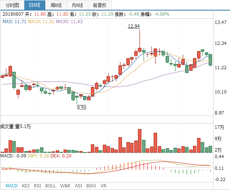
Task: Choose the MACD indicator
Action: (x=12, y=186)
